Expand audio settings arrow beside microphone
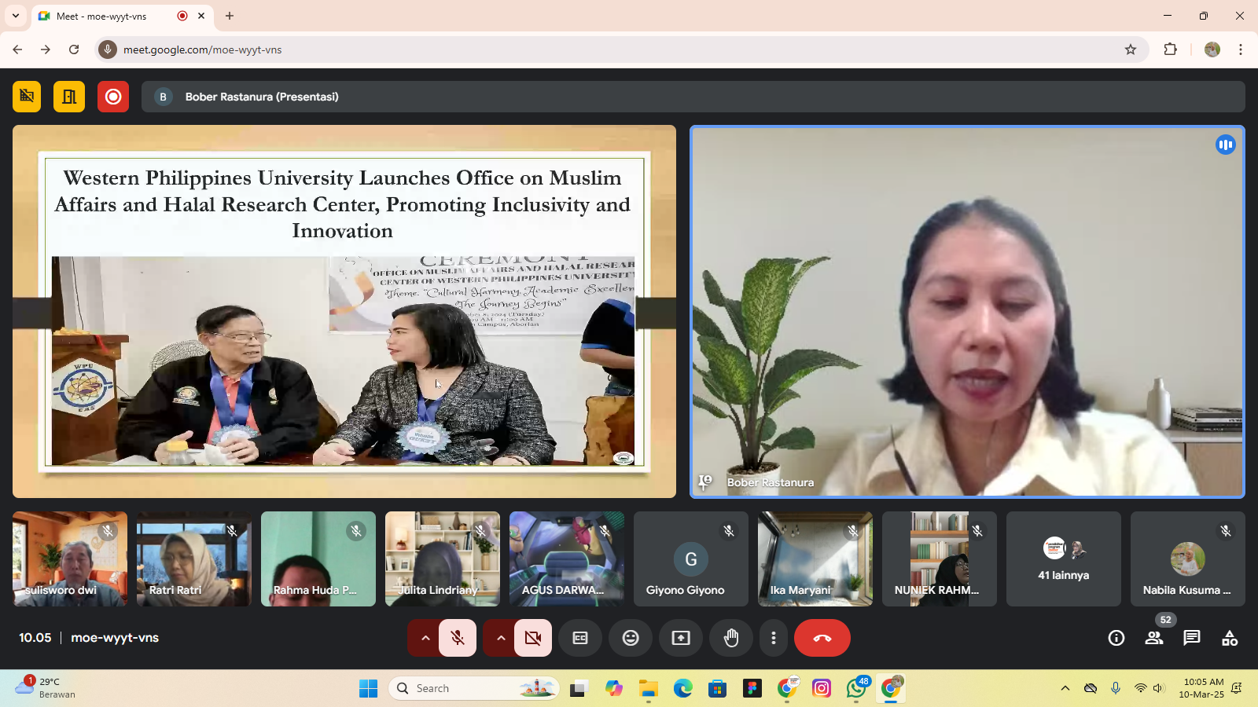 [425, 638]
